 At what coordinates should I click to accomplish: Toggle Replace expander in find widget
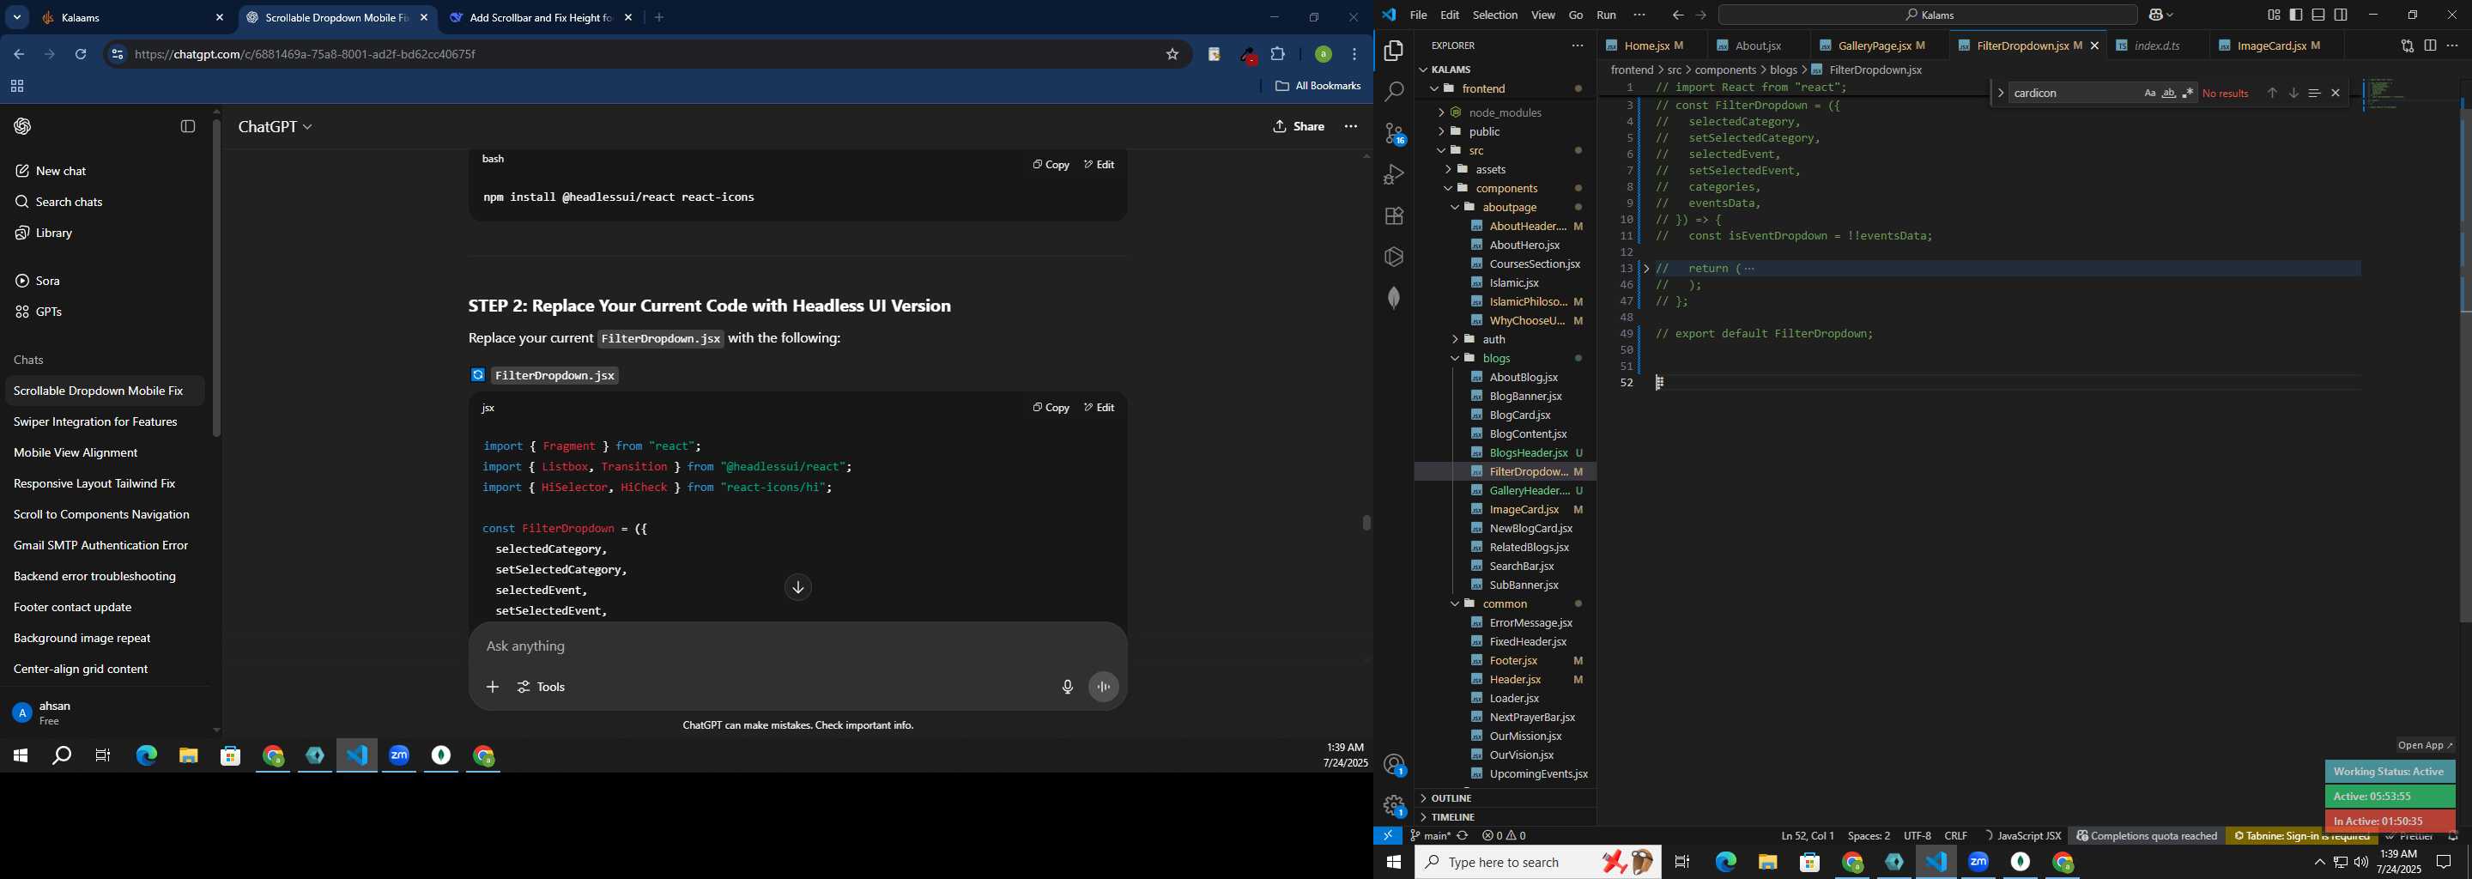pos(2000,93)
